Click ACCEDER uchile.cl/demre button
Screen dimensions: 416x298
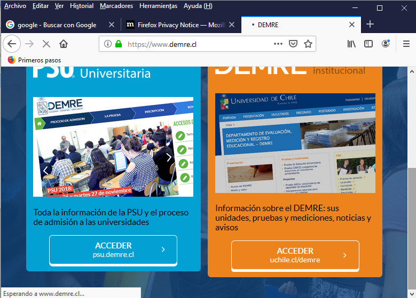point(295,255)
